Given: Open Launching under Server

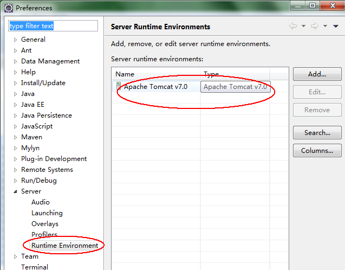Looking at the screenshot, I should [x=47, y=213].
